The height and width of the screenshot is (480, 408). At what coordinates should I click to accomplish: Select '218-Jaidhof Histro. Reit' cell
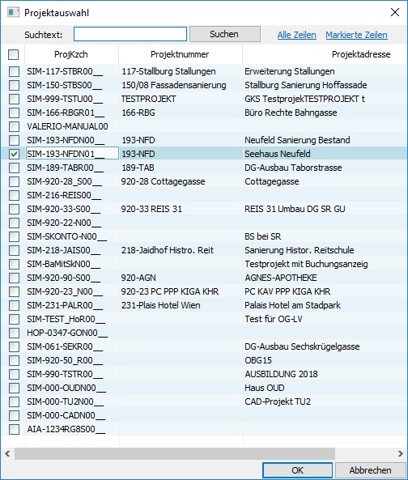tap(181, 250)
